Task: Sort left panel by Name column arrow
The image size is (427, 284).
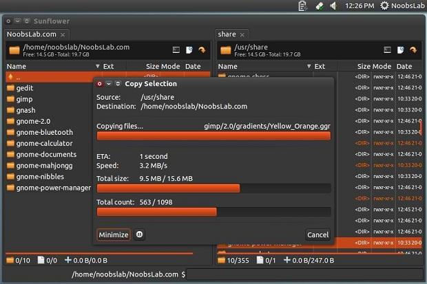Action: coord(98,67)
